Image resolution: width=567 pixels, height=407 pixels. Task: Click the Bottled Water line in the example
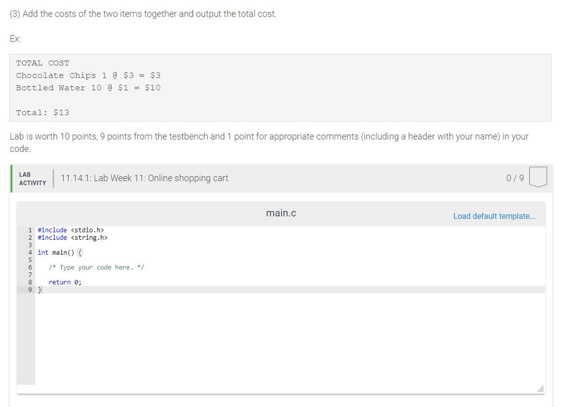coord(87,87)
